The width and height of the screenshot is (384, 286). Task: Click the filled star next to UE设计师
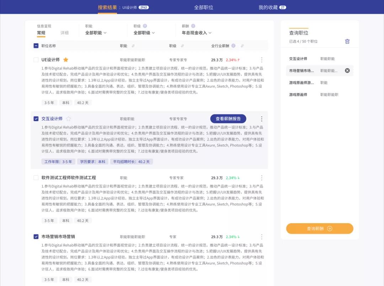click(66, 60)
